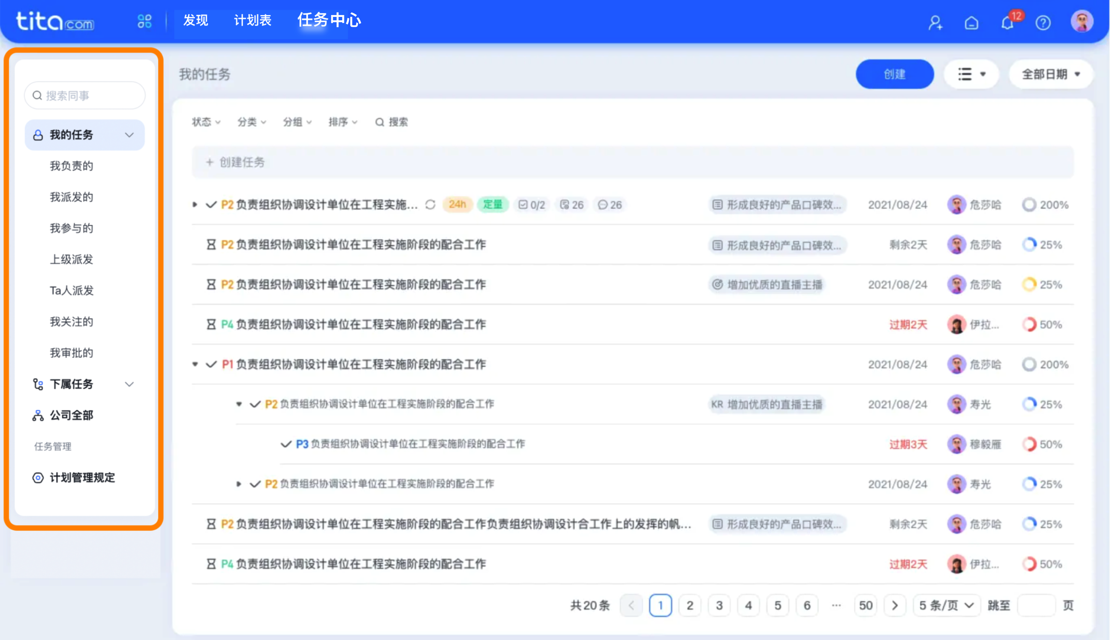Collapse the P1 task triangle
The height and width of the screenshot is (640, 1111).
[195, 364]
